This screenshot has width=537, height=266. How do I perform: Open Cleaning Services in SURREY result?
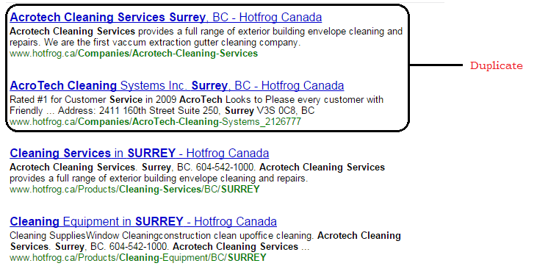[x=139, y=154]
